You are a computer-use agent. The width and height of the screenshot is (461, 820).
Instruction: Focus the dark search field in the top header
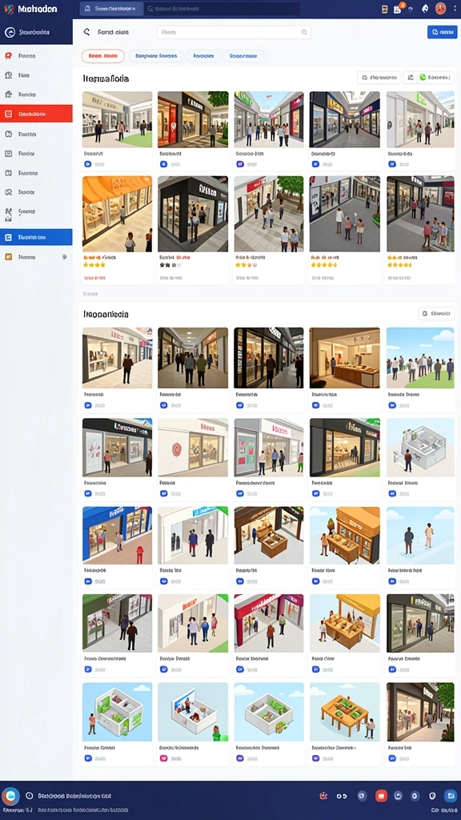(x=222, y=9)
